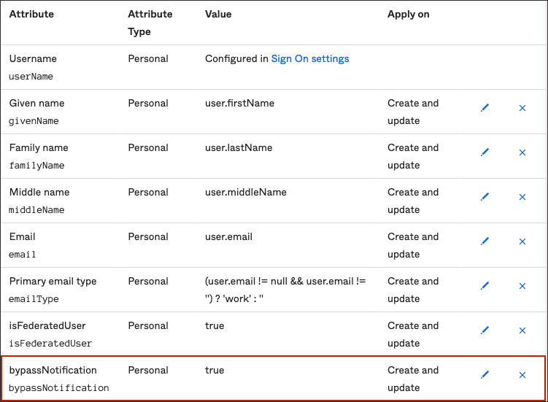This screenshot has width=548, height=402.
Task: Delete the Middle name attribute row
Action: 522,197
